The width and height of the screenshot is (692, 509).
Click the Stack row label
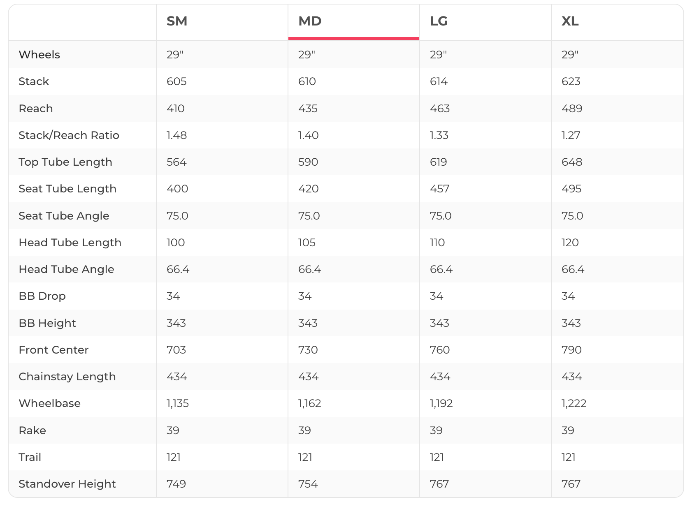point(34,81)
